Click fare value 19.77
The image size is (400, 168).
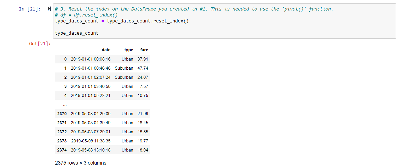click(x=143, y=141)
